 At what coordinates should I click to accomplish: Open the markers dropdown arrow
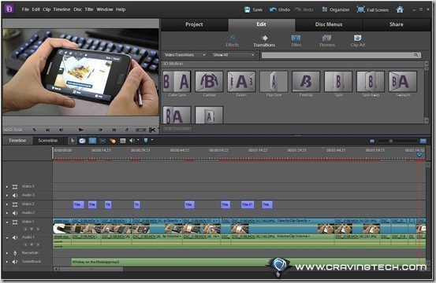[x=152, y=140]
